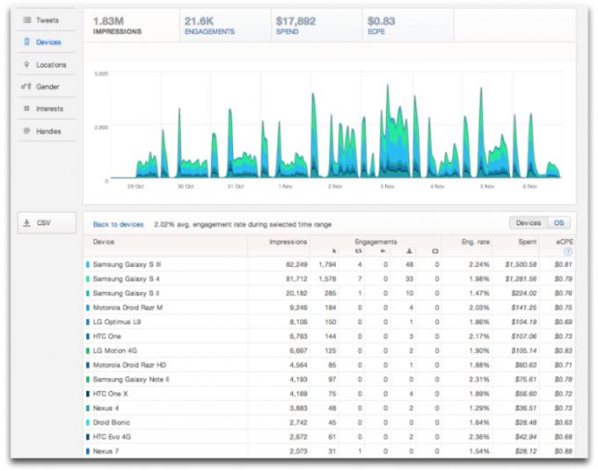Click the retweet icon column header
The image size is (598, 471).
(x=359, y=251)
